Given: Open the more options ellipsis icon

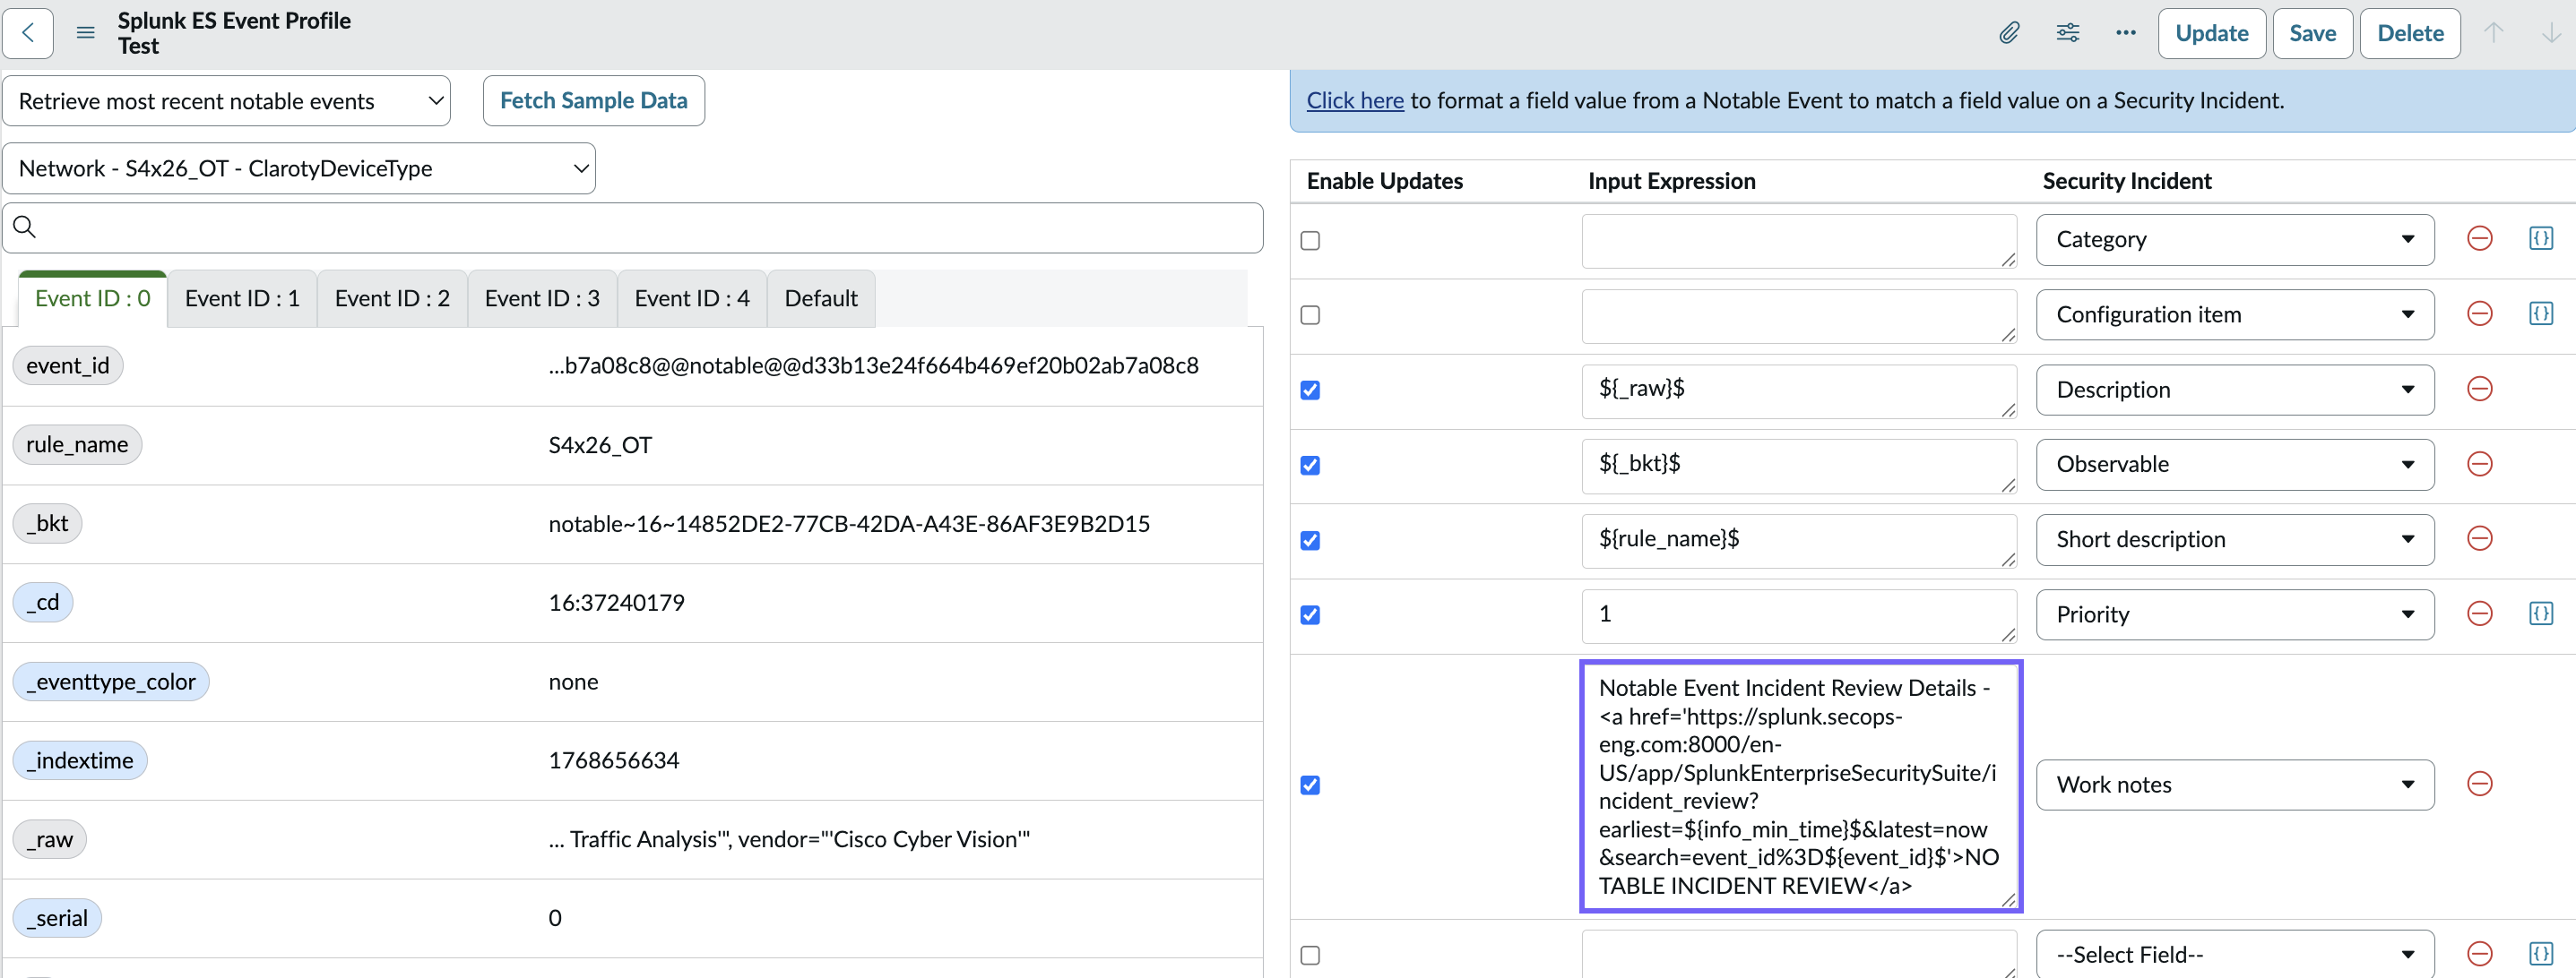Looking at the screenshot, I should [2126, 33].
